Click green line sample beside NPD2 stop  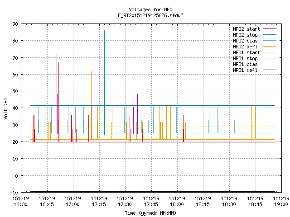pyautogui.click(x=270, y=34)
